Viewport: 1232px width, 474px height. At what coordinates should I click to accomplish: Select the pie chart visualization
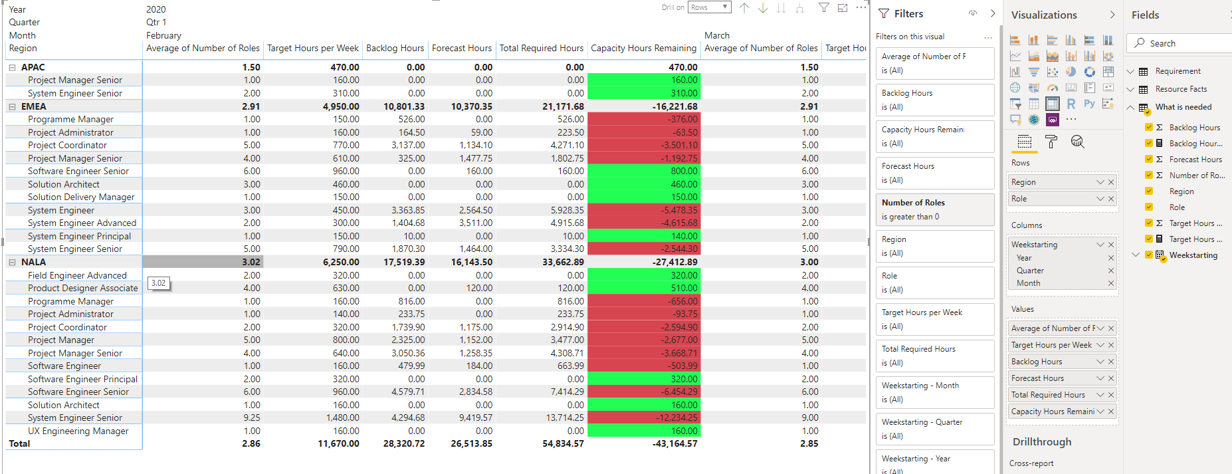1071,71
